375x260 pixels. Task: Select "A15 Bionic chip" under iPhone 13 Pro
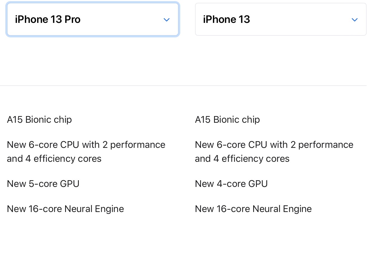pyautogui.click(x=39, y=120)
